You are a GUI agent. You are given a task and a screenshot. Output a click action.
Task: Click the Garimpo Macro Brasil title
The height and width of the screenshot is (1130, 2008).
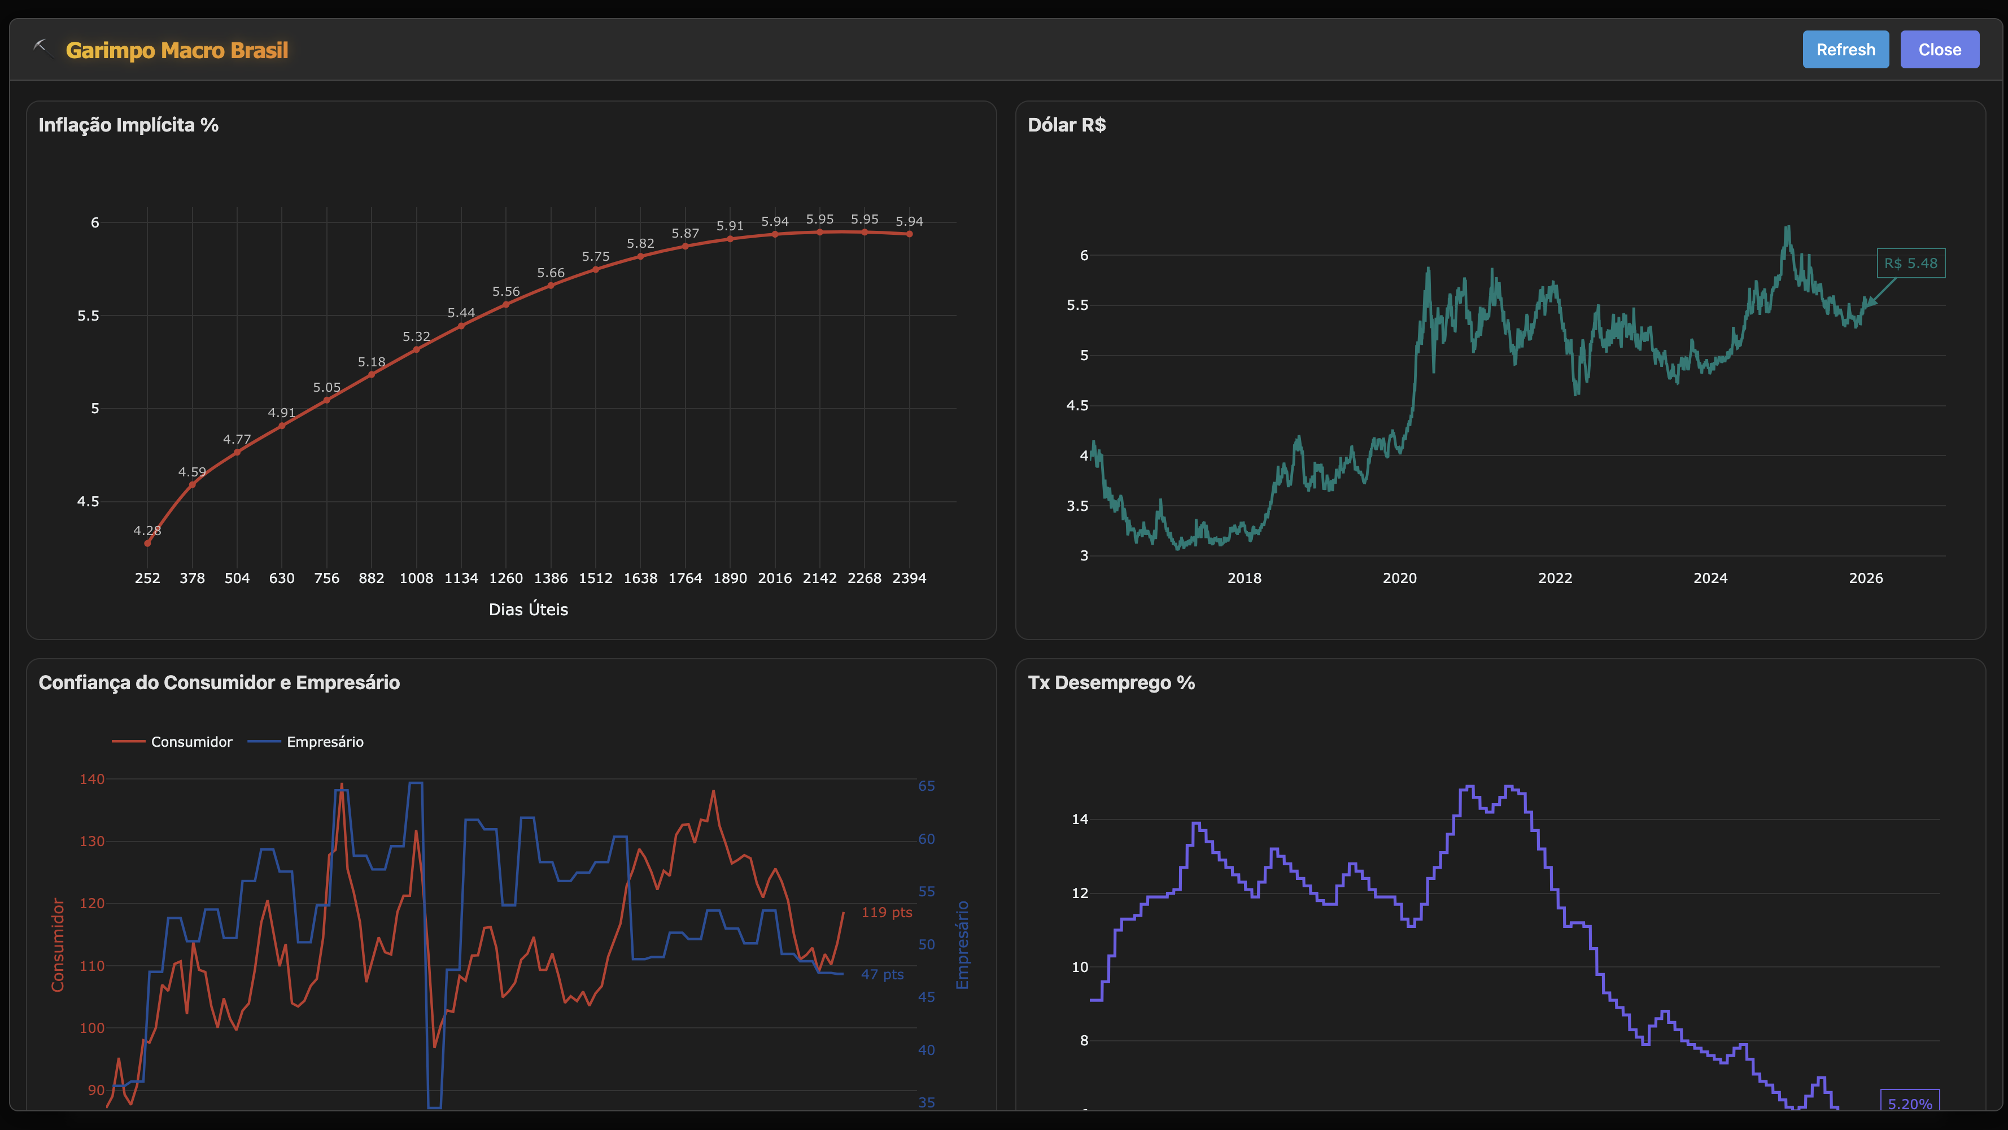pyautogui.click(x=177, y=51)
